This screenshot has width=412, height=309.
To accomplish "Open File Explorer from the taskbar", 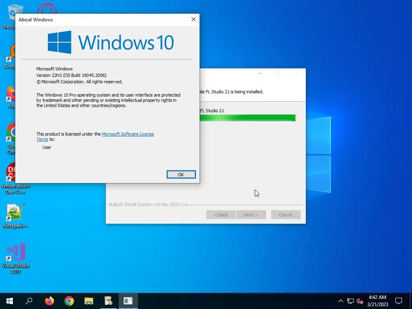I will 89,301.
